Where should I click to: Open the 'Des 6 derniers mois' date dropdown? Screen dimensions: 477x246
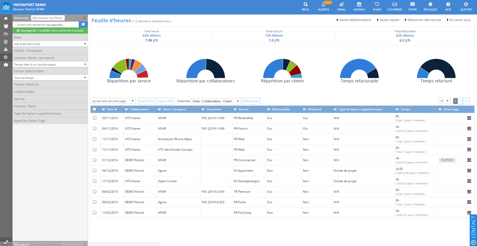tap(50, 44)
